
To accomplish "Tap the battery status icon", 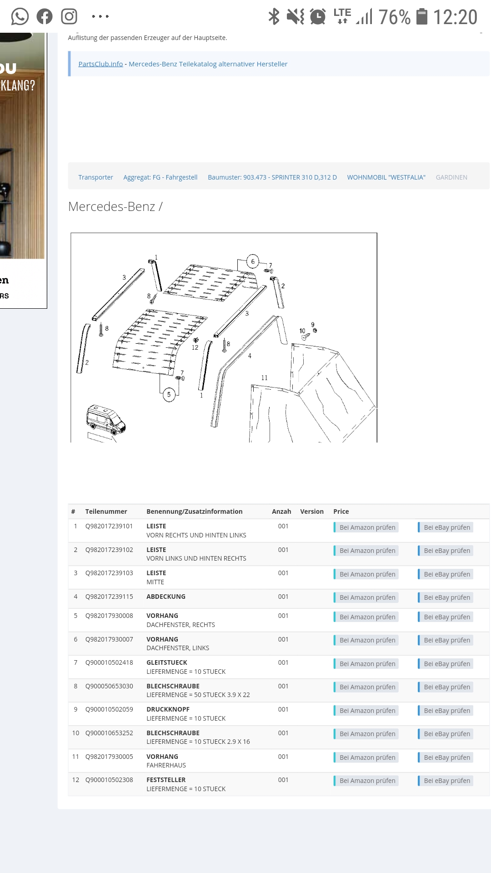I will 422,17.
